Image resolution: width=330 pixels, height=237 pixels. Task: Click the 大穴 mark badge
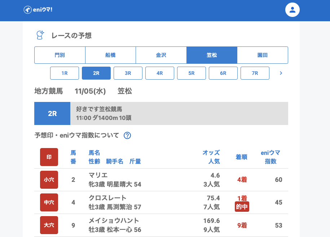click(49, 225)
